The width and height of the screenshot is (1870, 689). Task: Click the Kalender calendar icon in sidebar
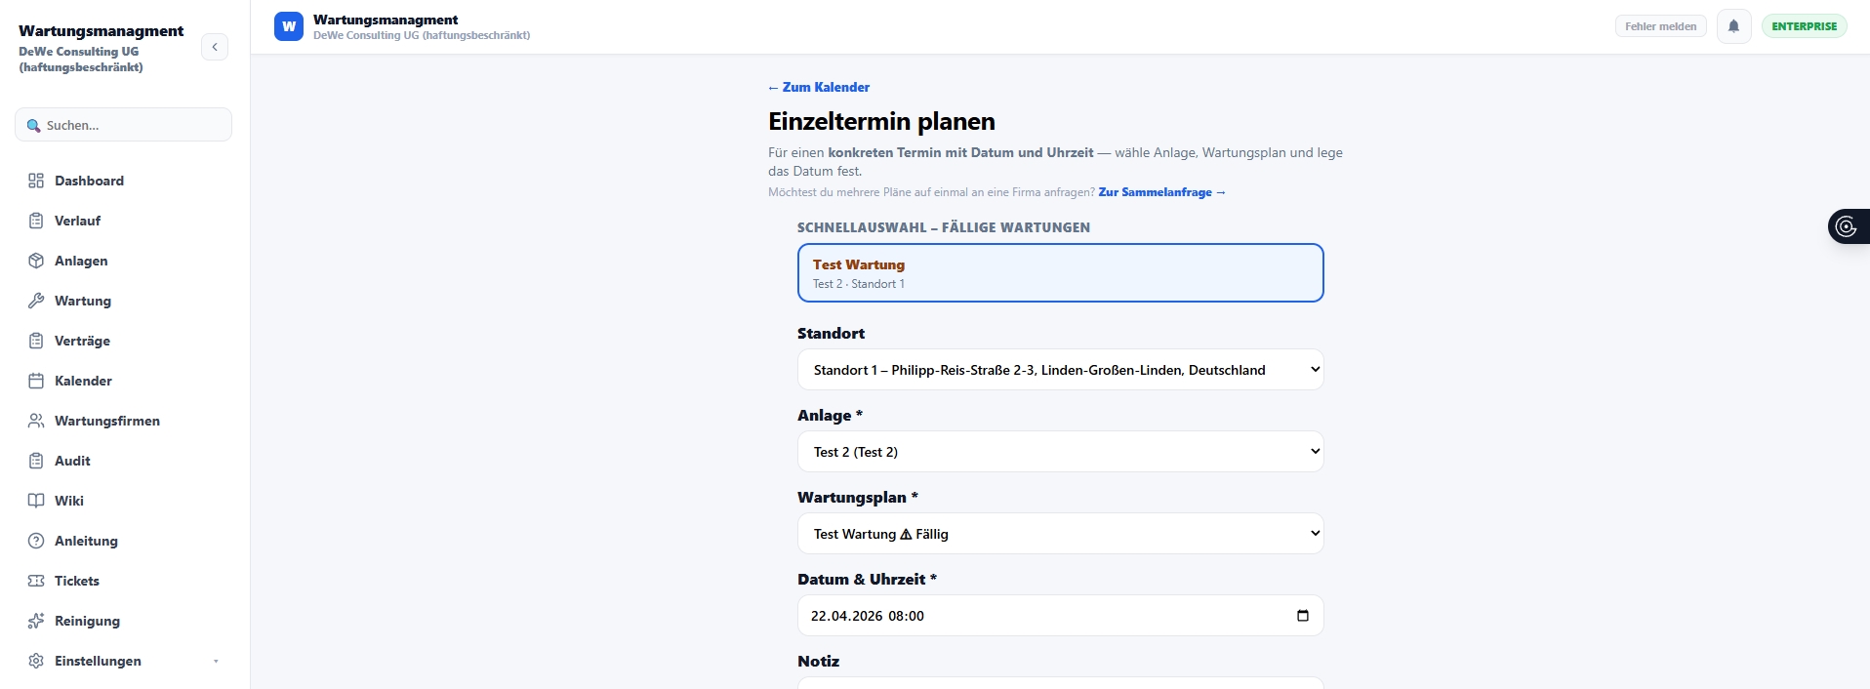coord(36,381)
